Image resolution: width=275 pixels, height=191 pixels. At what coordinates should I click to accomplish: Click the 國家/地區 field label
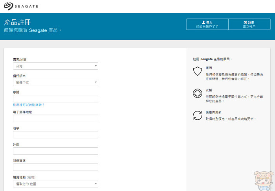click(20, 59)
